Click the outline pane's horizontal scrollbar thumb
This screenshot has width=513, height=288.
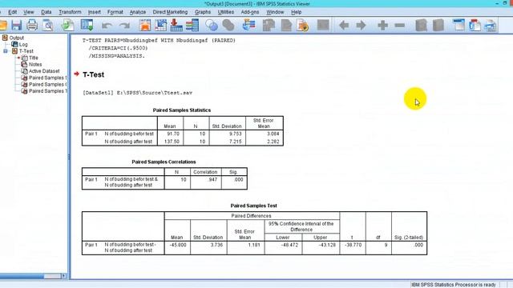pyautogui.click(x=22, y=276)
